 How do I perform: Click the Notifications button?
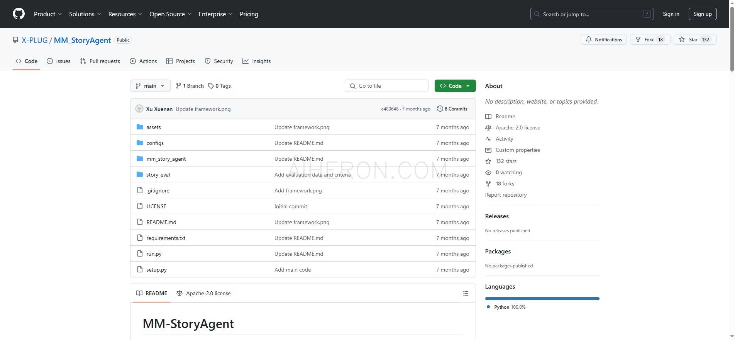pyautogui.click(x=604, y=39)
